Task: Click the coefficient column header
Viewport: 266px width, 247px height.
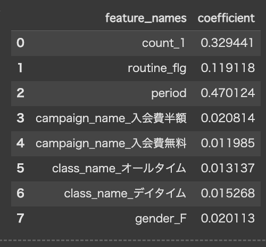Action: point(226,18)
